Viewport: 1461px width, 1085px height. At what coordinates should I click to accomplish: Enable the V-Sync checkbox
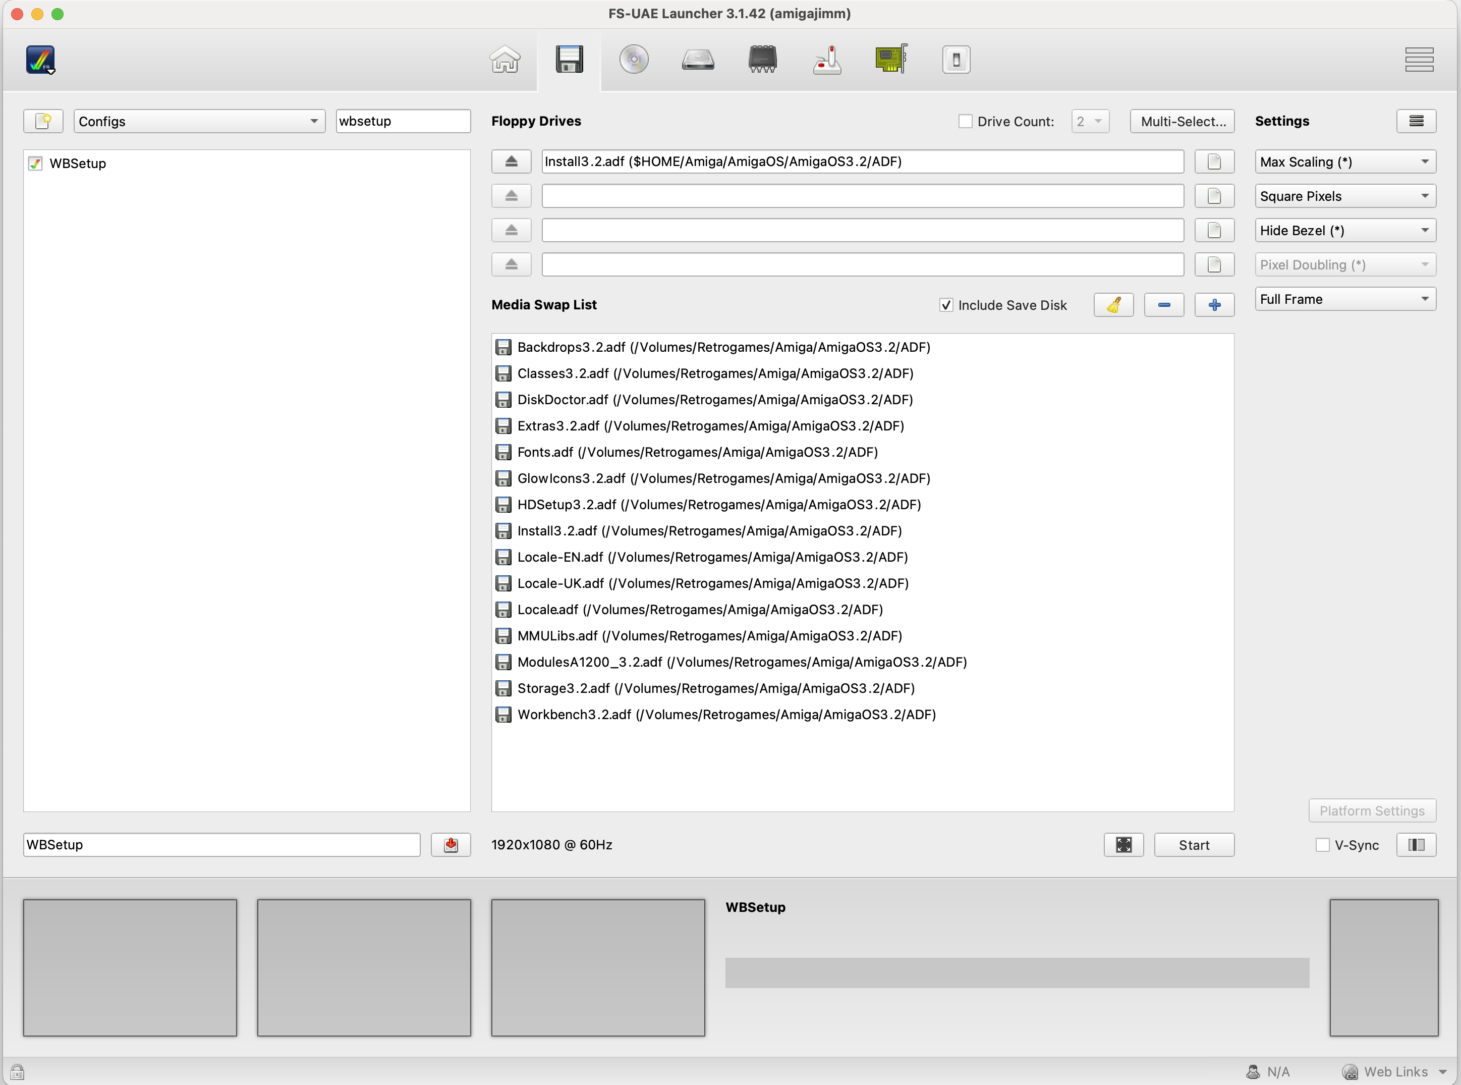[x=1322, y=845]
